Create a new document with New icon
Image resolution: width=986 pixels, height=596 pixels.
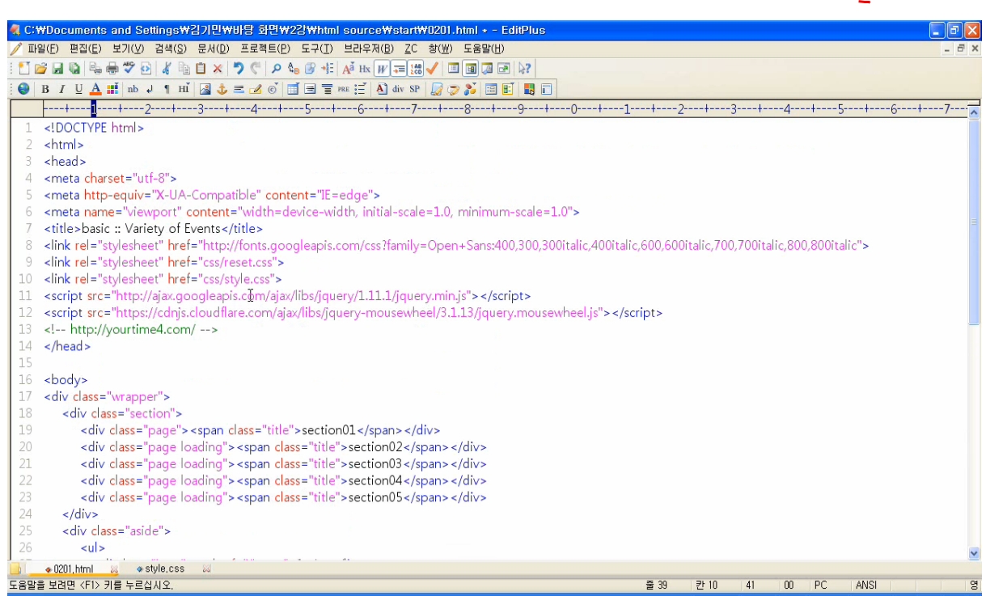coord(24,69)
